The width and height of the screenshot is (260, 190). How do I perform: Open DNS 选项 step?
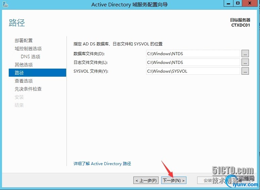pyautogui.click(x=31, y=56)
